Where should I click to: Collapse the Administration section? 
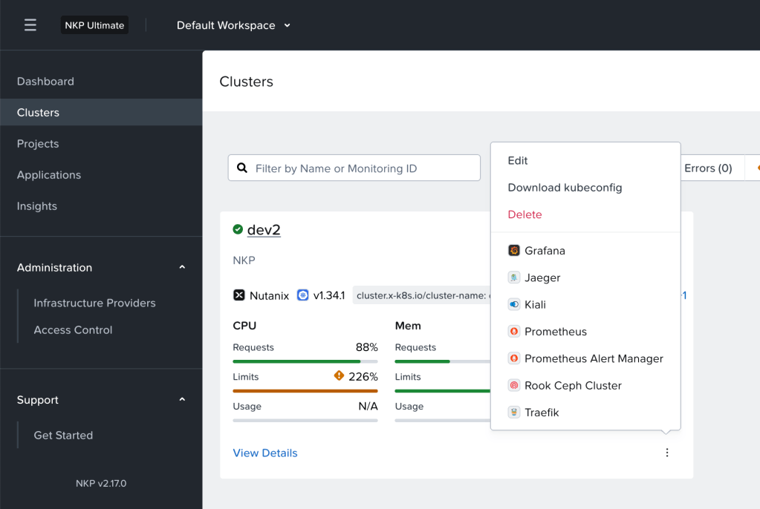click(x=182, y=268)
